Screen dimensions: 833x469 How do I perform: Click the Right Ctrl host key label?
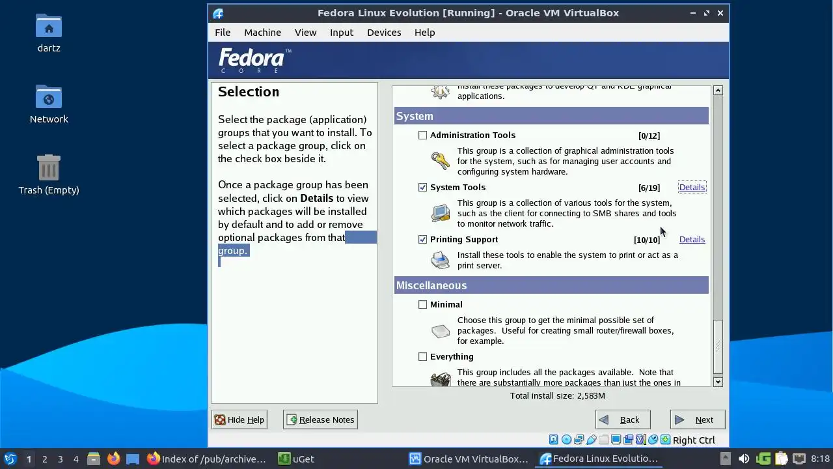(694, 440)
